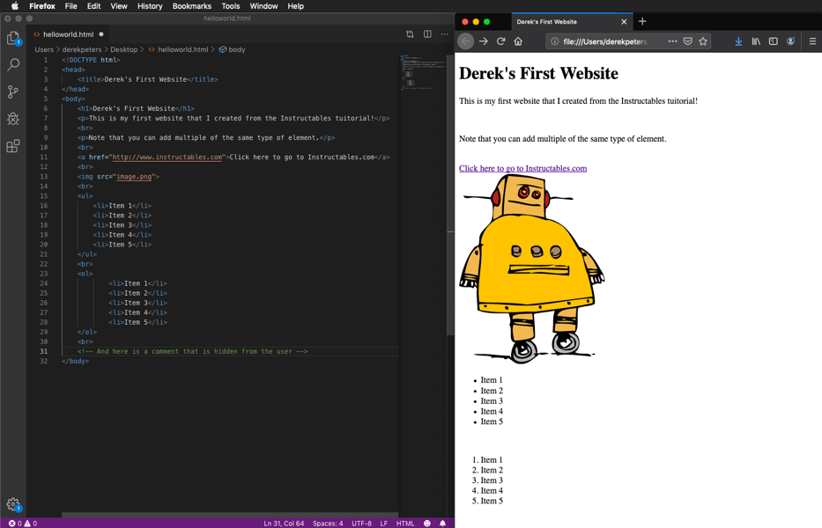Open the Source Control view
The height and width of the screenshot is (528, 822).
pos(13,92)
